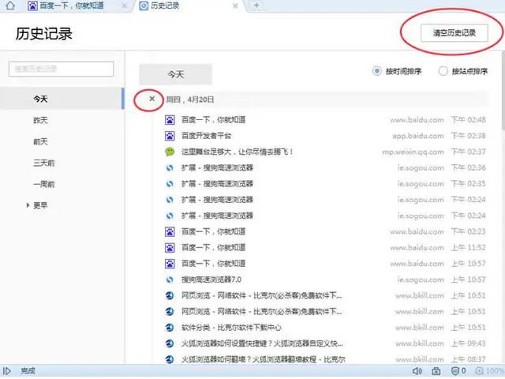The width and height of the screenshot is (505, 379).
Task: Click Sogou icon of 02:36 entry
Action: pyautogui.click(x=170, y=167)
